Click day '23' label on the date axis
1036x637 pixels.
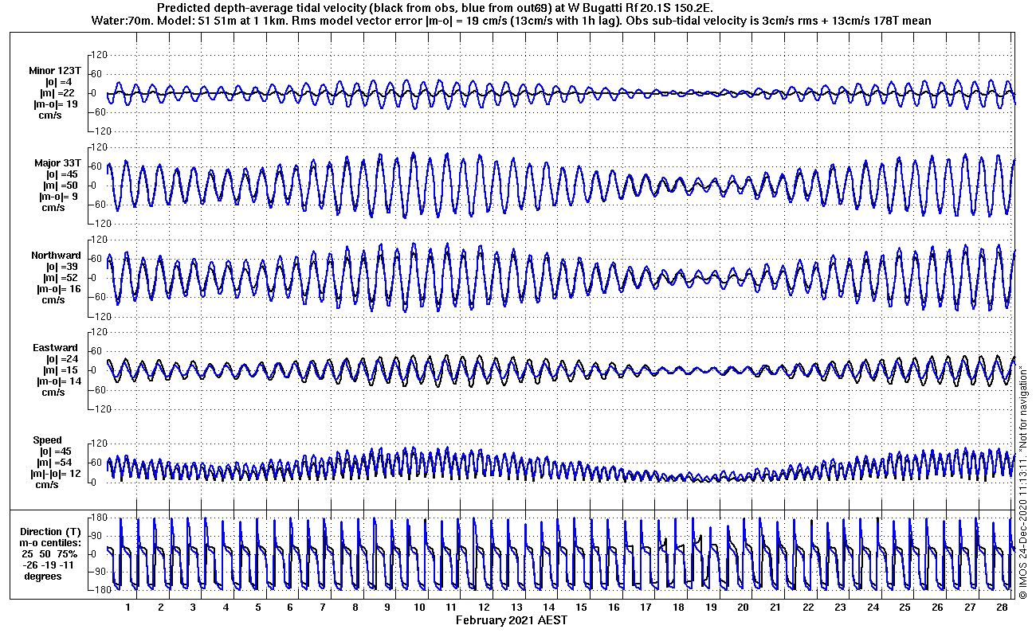(x=840, y=608)
